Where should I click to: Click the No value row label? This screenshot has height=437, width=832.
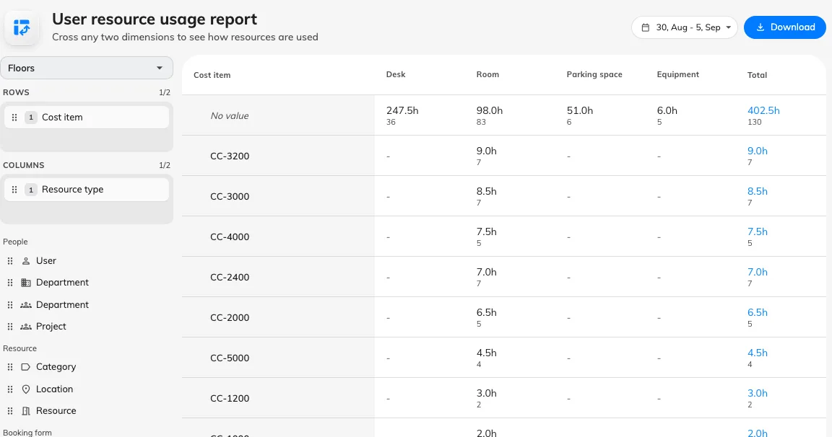(x=229, y=115)
